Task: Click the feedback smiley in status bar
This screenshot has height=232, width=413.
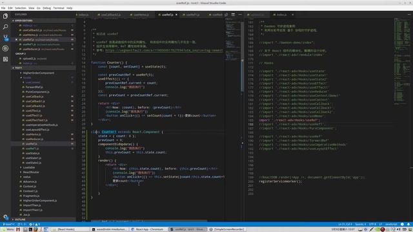Action: [402, 224]
